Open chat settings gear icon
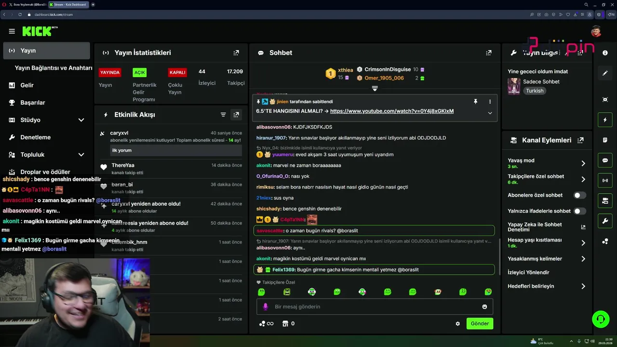The width and height of the screenshot is (617, 347). (457, 324)
